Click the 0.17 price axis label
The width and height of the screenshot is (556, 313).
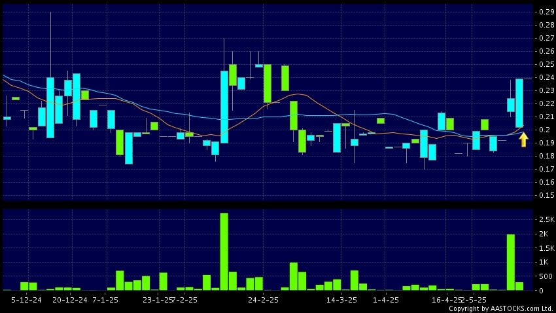click(x=546, y=169)
